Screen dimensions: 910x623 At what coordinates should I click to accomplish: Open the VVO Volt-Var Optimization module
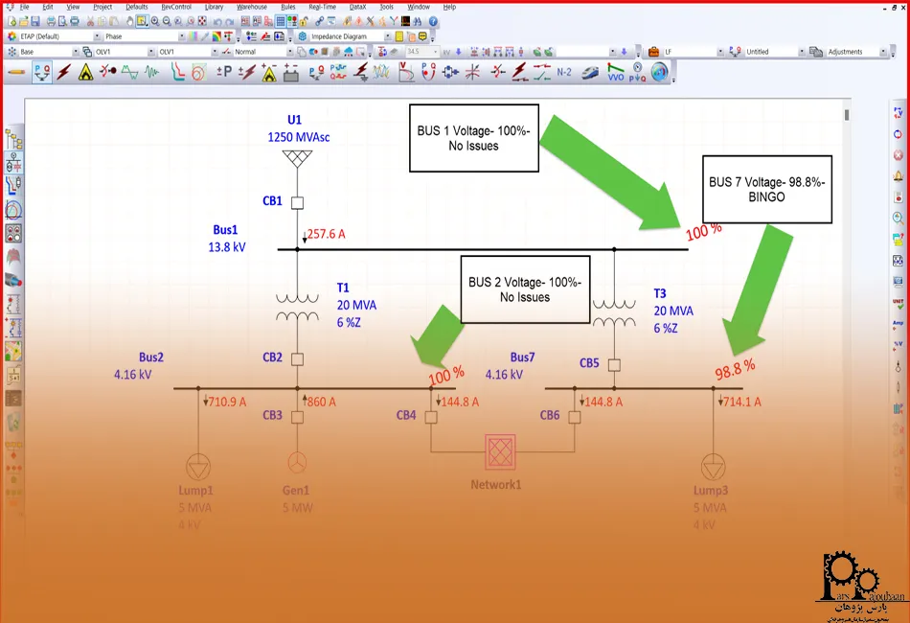(x=615, y=72)
